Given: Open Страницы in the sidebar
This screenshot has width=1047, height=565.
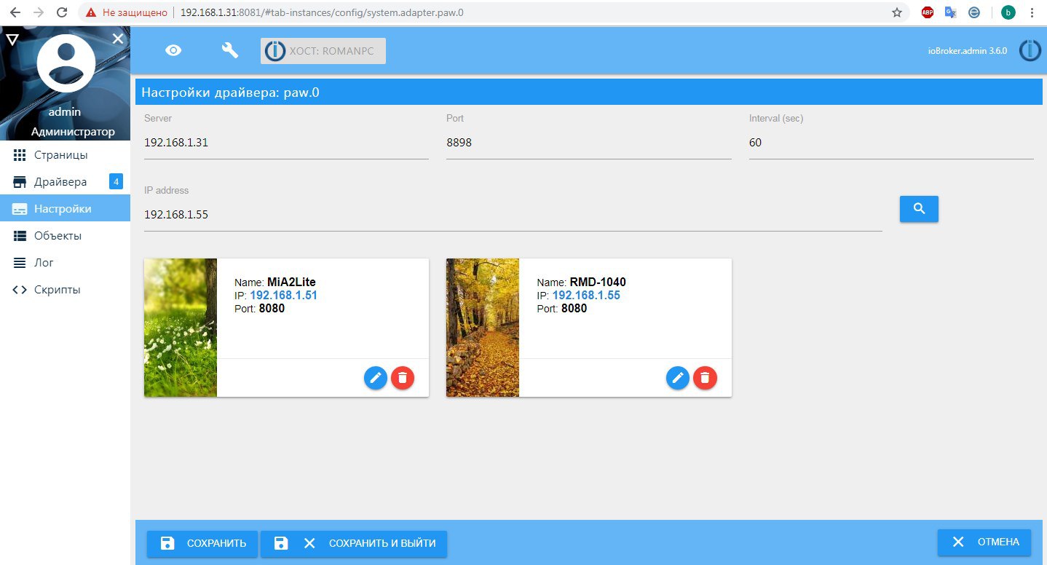Looking at the screenshot, I should pyautogui.click(x=65, y=155).
